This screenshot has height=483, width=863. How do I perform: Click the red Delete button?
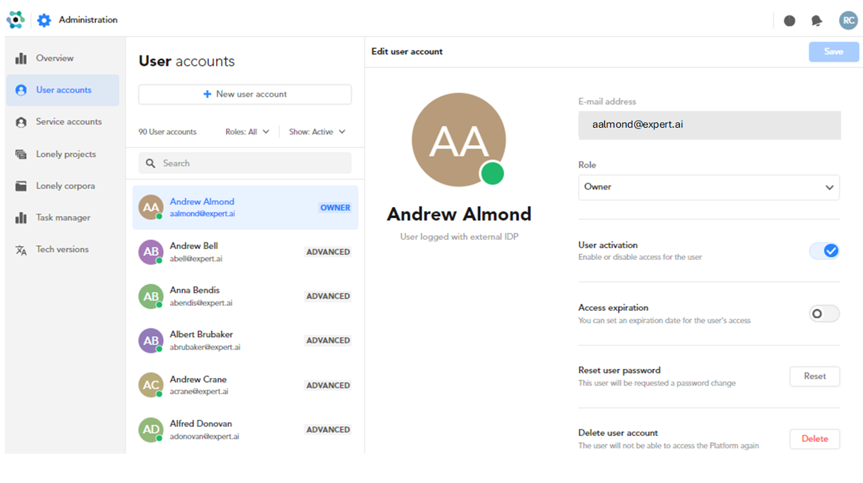815,439
